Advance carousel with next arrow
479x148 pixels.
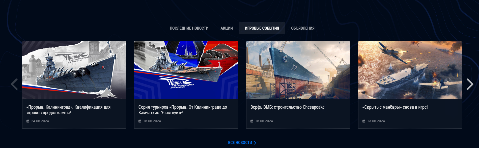pos(470,84)
